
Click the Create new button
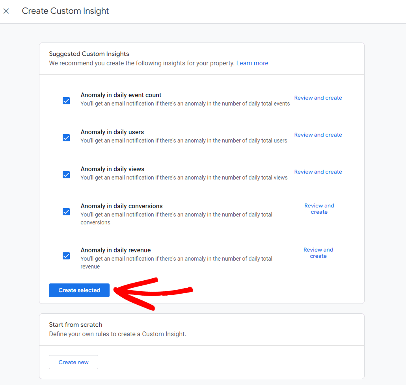coord(73,362)
